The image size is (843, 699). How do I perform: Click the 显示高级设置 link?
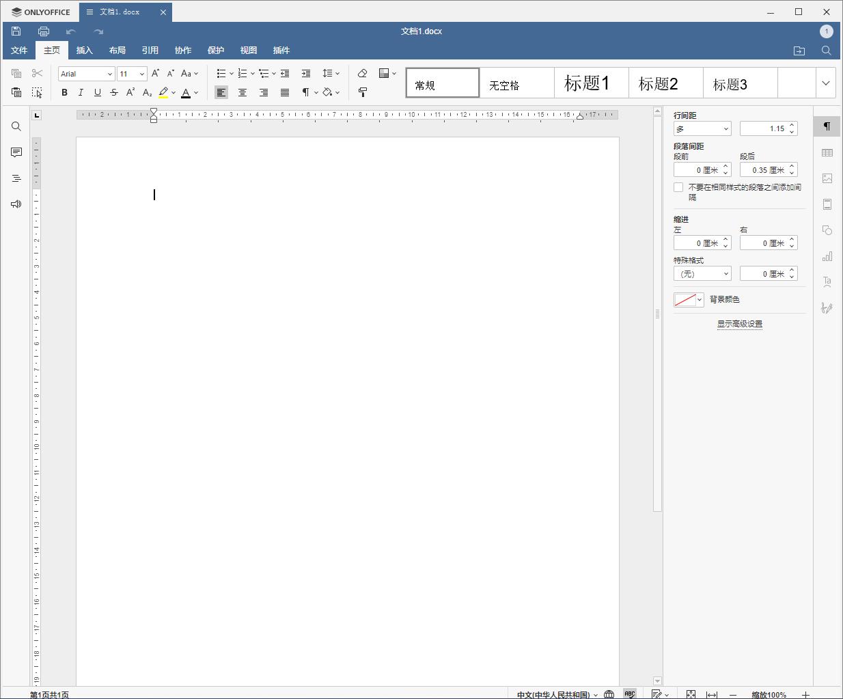pyautogui.click(x=740, y=324)
